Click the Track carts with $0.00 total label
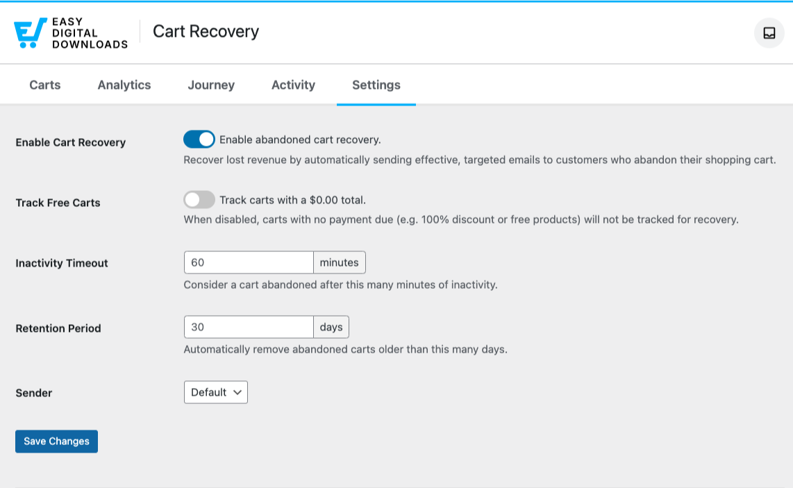 (x=292, y=200)
